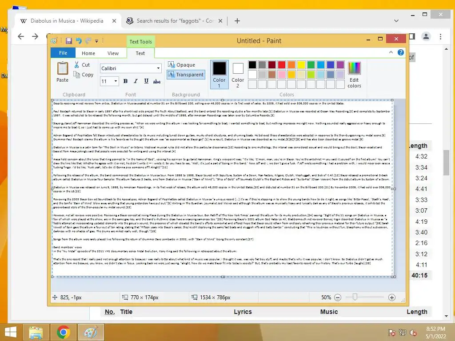This screenshot has height=341, width=455.
Task: Toggle Bold text formatting
Action: click(125, 81)
